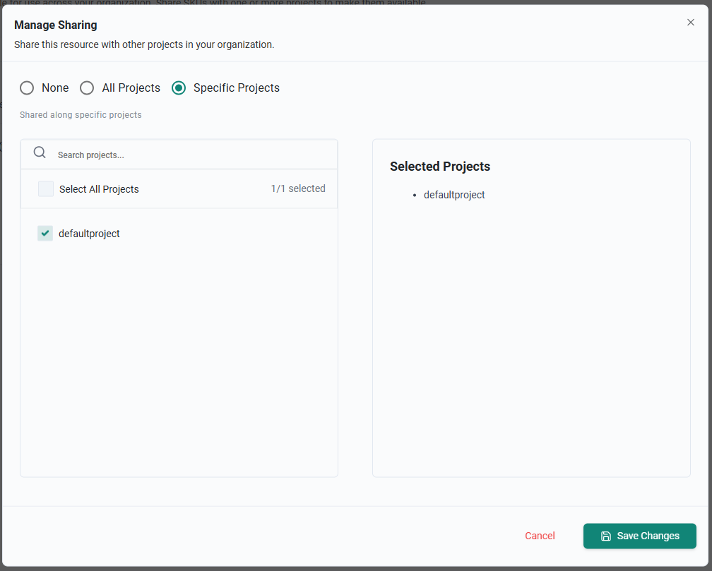Click the 1/1 selected counter
Image resolution: width=712 pixels, height=571 pixels.
tap(298, 188)
